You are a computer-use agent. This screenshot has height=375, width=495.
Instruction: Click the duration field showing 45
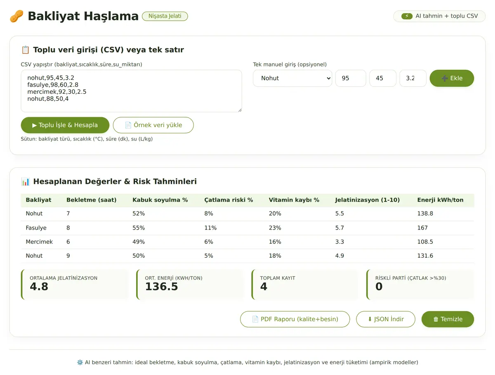tap(383, 78)
